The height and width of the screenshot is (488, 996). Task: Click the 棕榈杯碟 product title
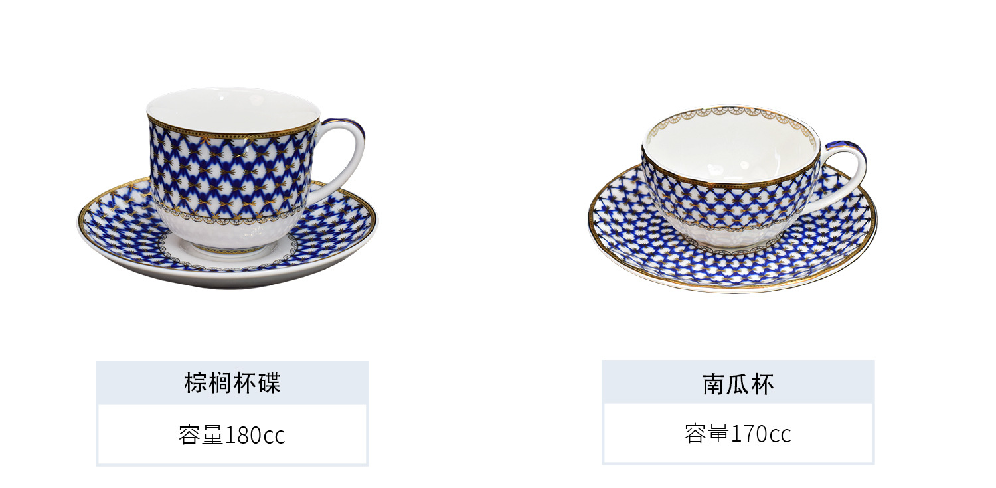232,383
